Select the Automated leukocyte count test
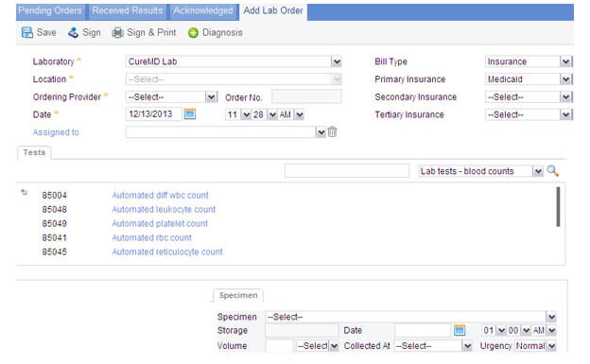The height and width of the screenshot is (364, 590). tap(164, 209)
